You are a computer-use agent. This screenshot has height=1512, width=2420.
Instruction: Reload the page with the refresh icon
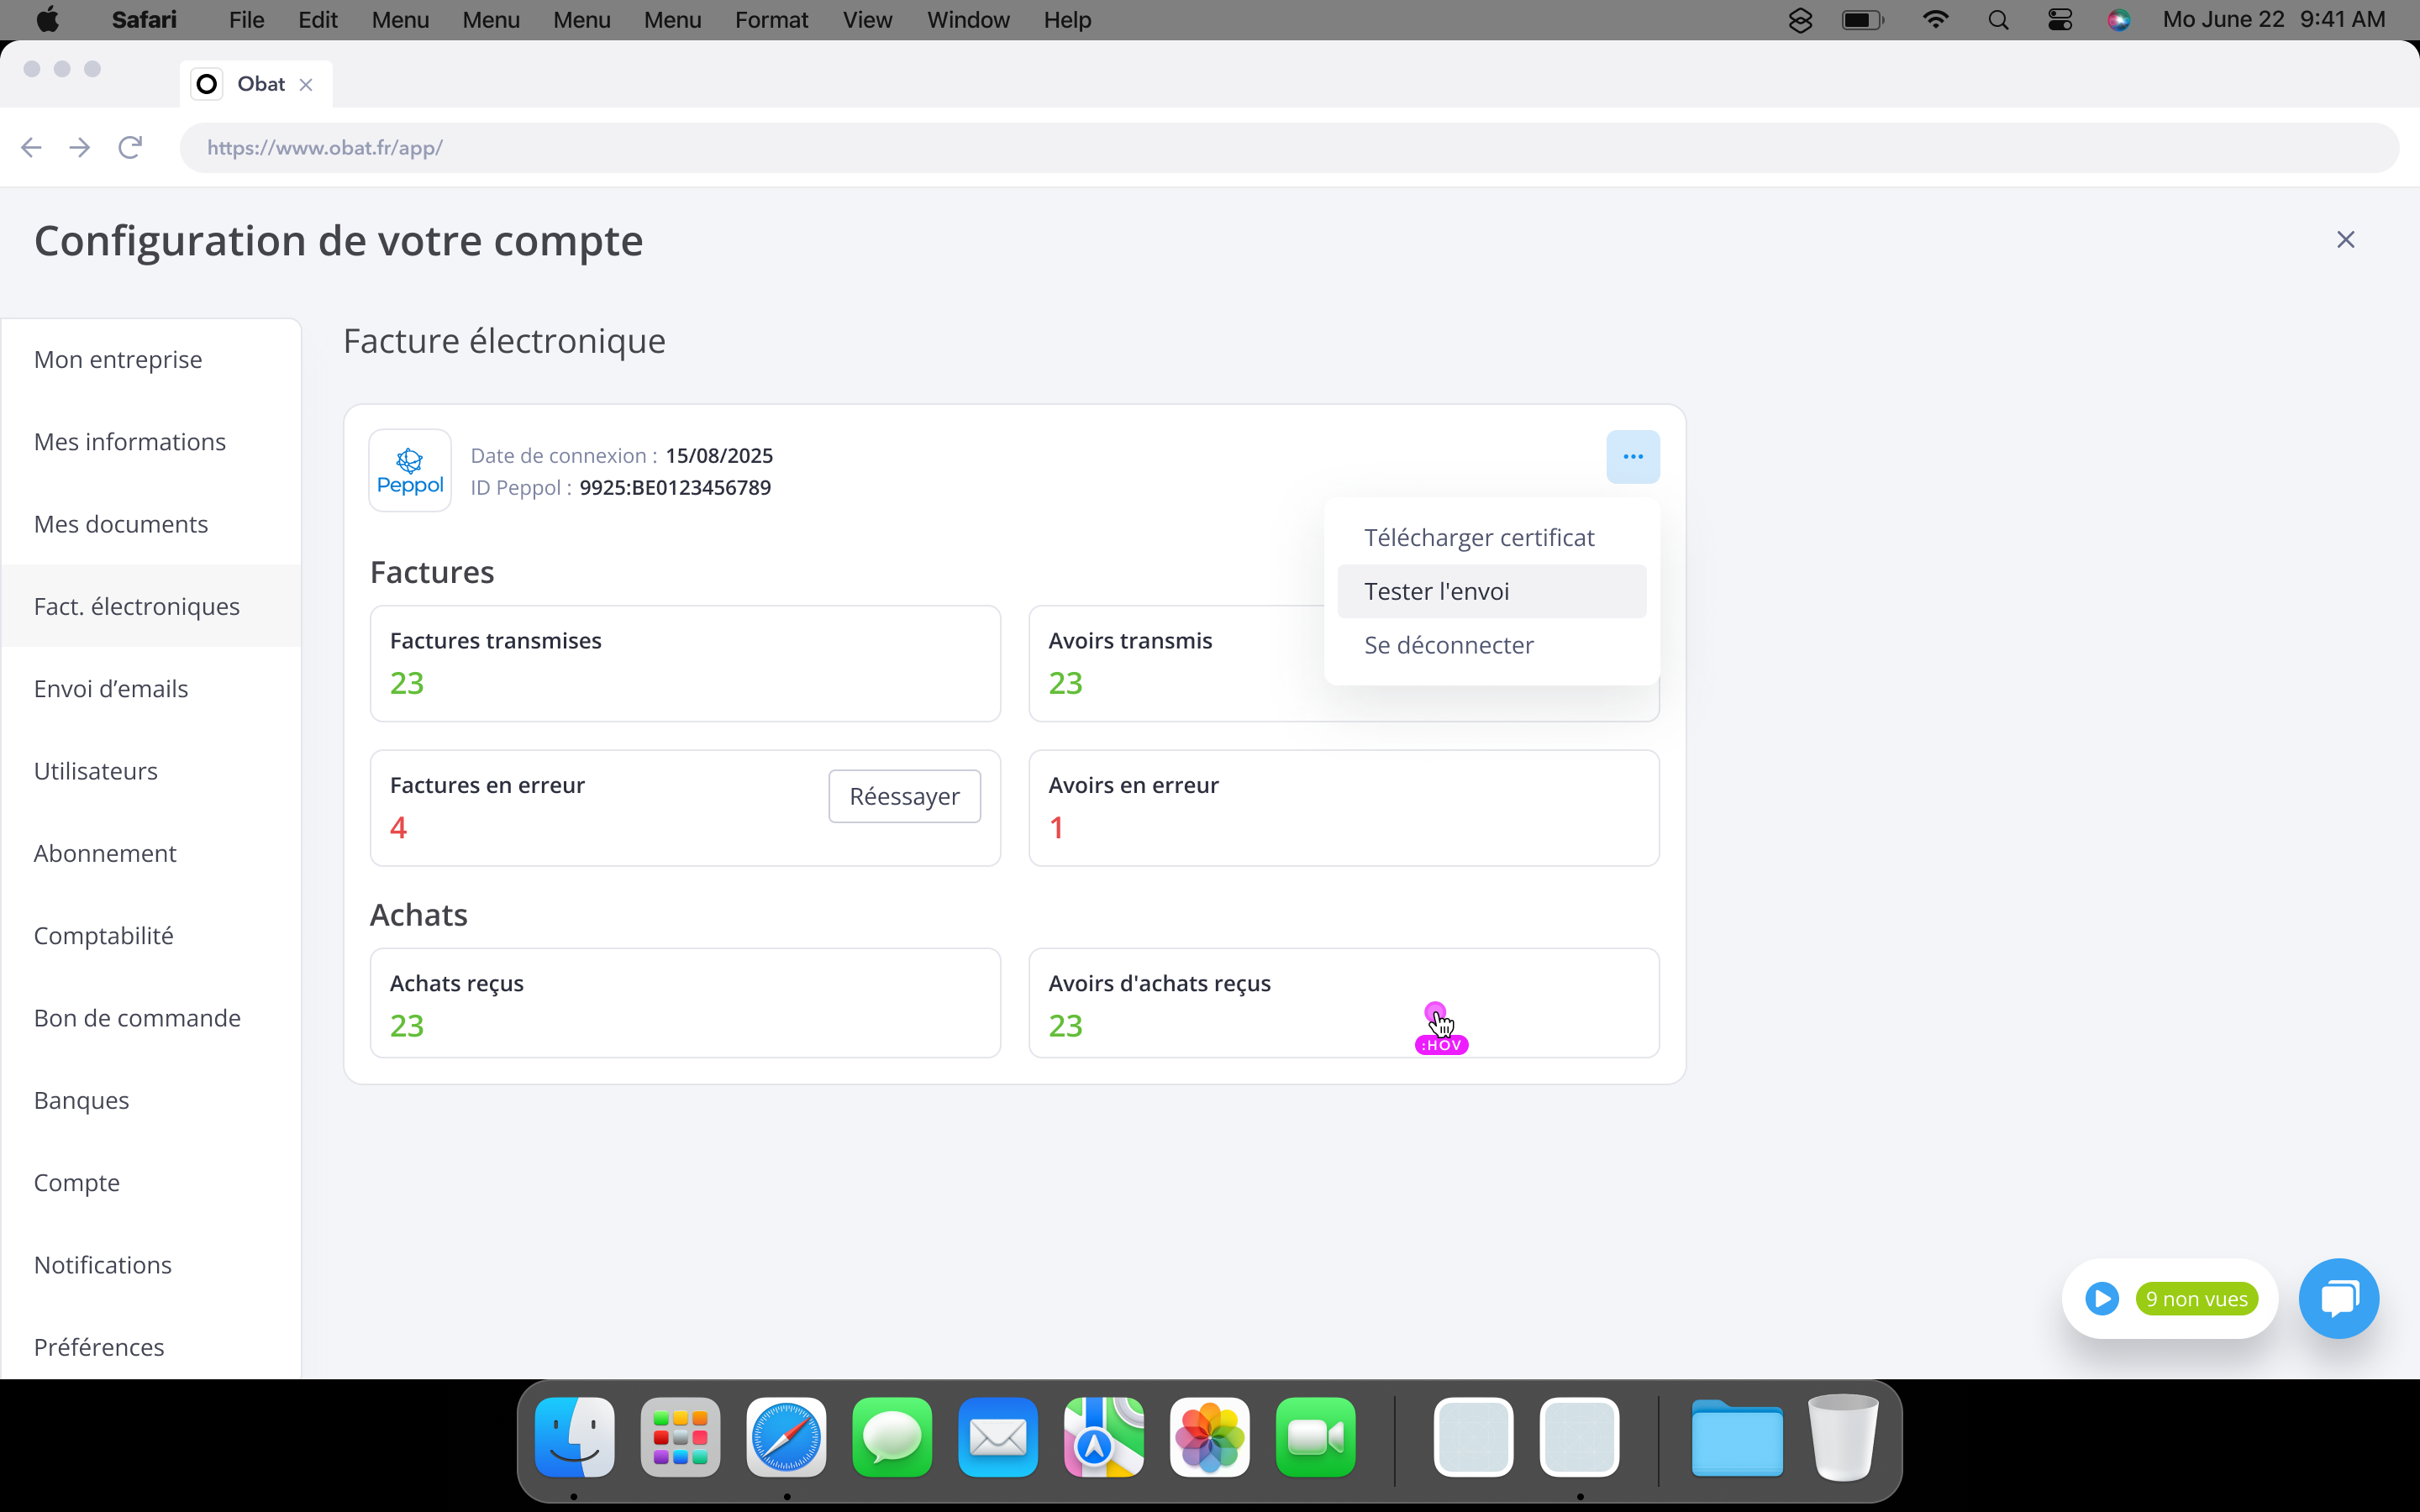click(130, 148)
